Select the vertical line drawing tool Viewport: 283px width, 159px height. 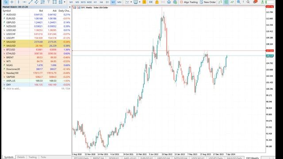point(19,2)
